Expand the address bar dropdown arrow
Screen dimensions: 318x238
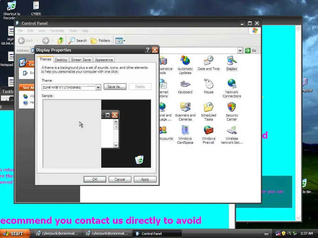pos(240,51)
